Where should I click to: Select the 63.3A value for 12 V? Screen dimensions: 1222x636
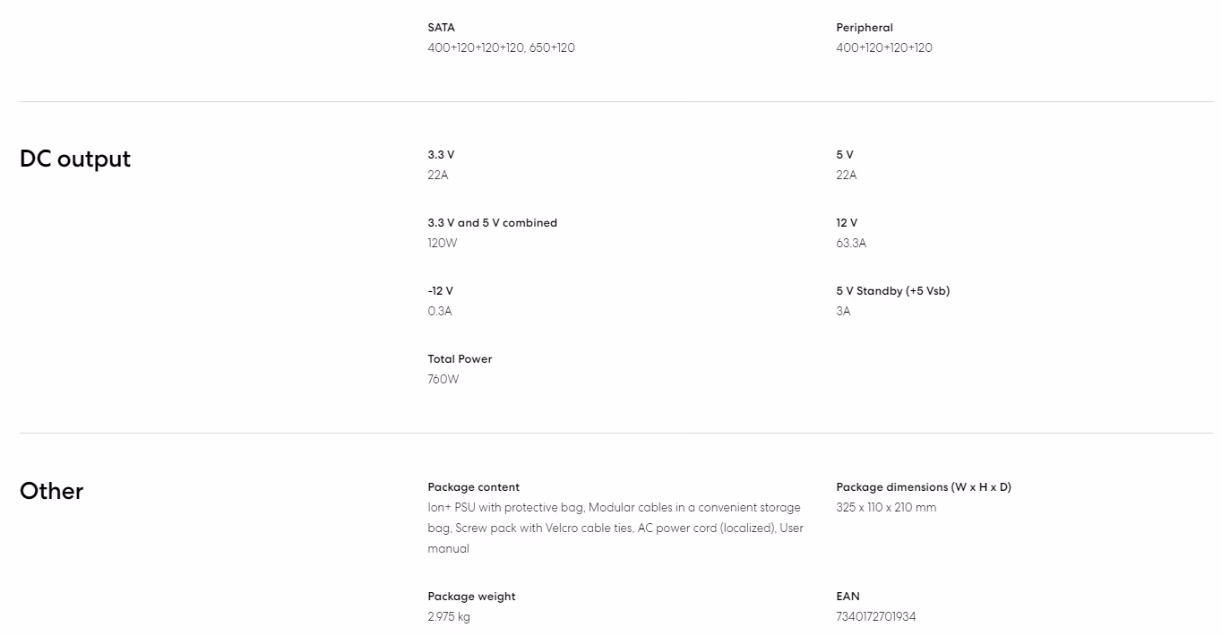click(851, 243)
